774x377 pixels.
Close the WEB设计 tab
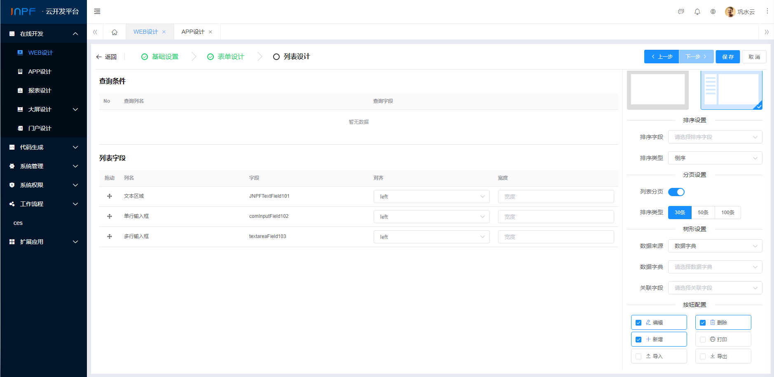164,32
